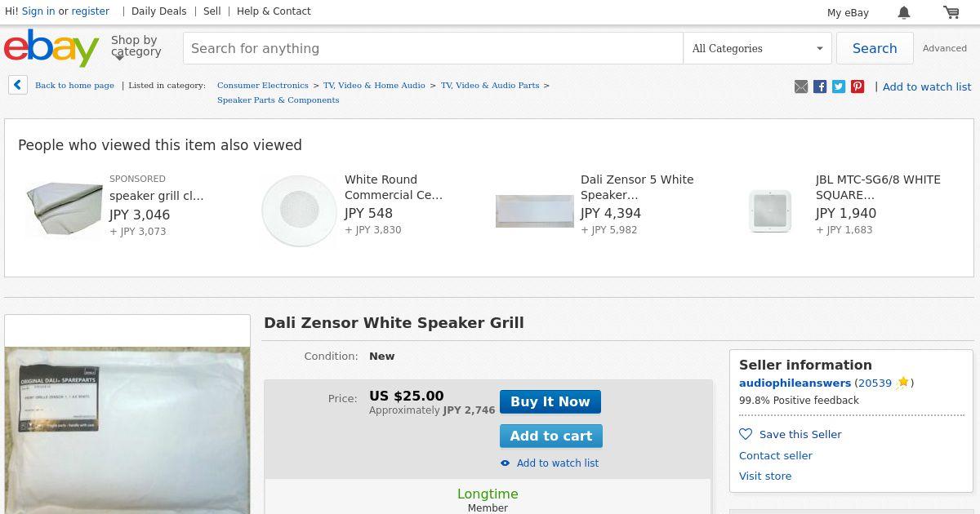Click the Search for anything field
This screenshot has height=514, width=980.
coord(433,48)
